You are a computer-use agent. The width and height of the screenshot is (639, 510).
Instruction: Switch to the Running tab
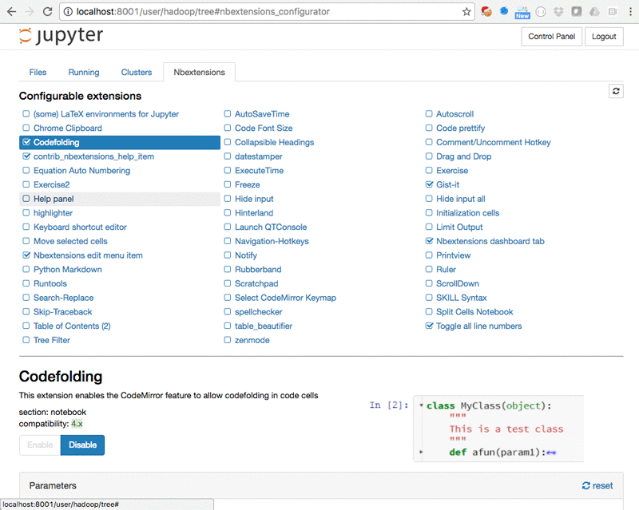83,72
